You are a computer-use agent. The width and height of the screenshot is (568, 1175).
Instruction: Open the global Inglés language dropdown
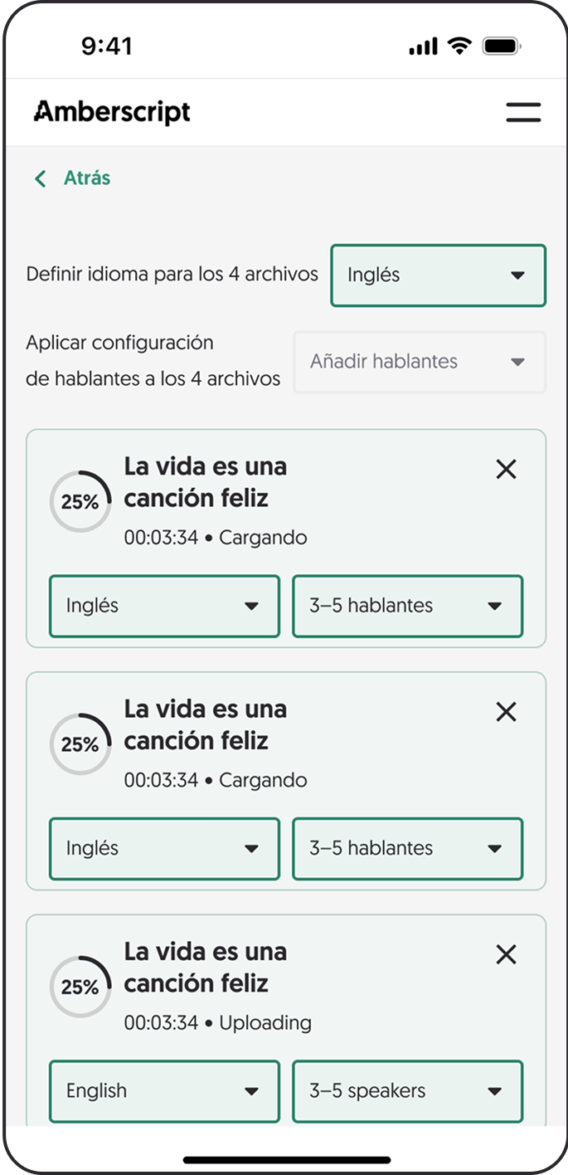pos(438,275)
